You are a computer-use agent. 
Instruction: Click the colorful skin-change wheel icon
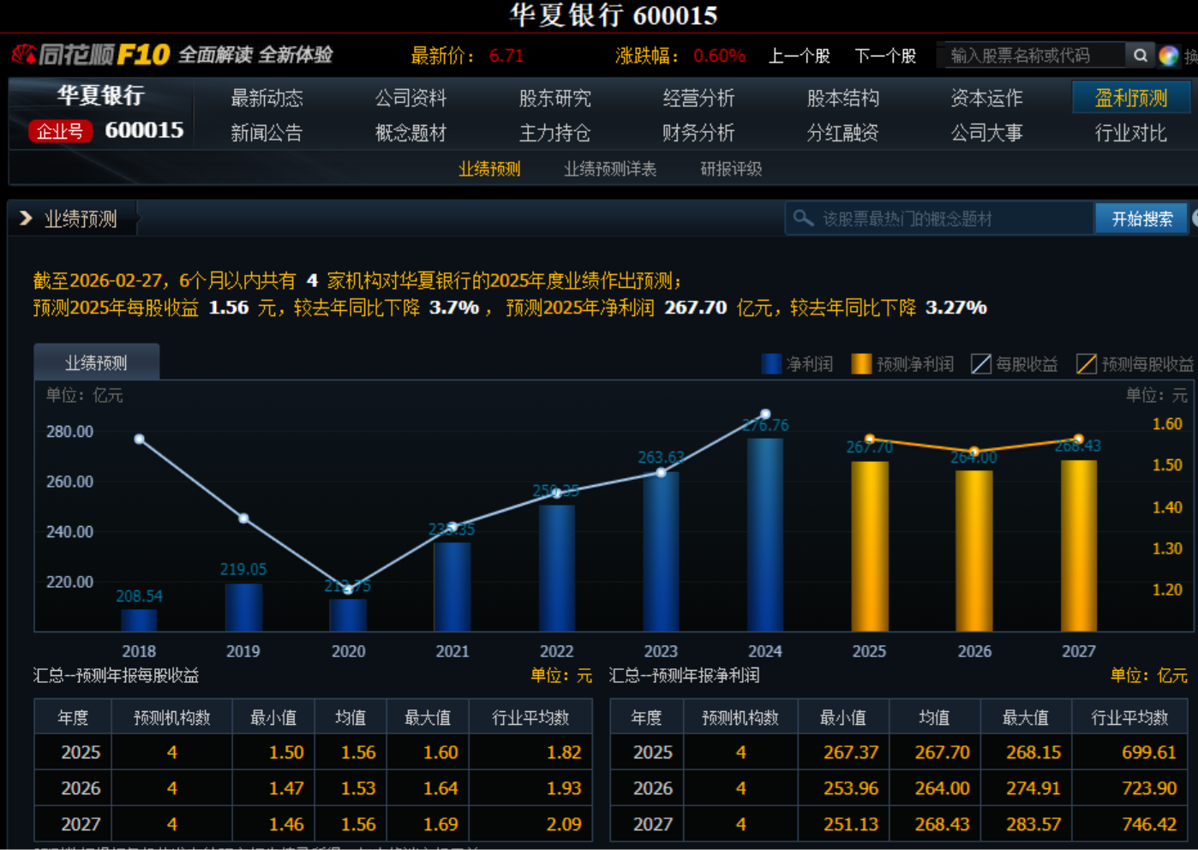(x=1168, y=56)
